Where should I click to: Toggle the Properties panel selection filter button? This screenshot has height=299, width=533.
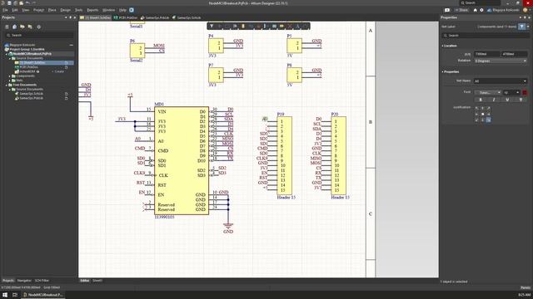click(522, 27)
